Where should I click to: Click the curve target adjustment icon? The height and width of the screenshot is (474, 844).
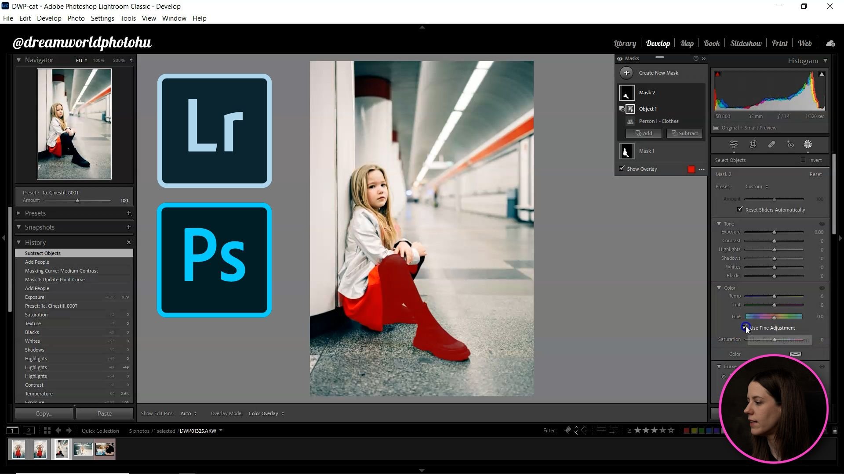point(724,377)
